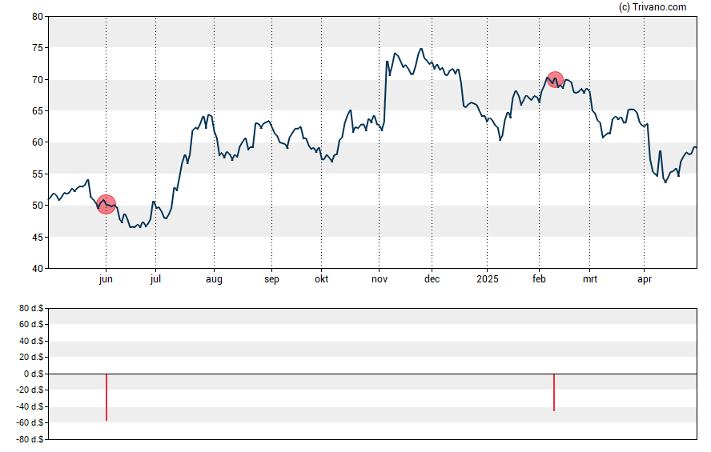Click the red bar below June
The image size is (711, 452).
click(106, 397)
